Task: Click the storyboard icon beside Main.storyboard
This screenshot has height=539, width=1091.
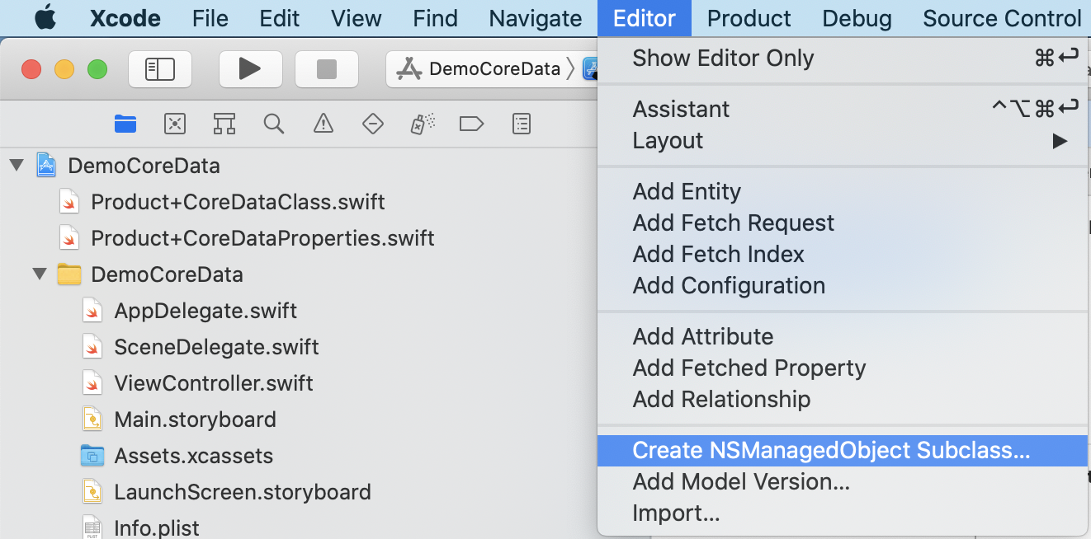Action: click(92, 419)
